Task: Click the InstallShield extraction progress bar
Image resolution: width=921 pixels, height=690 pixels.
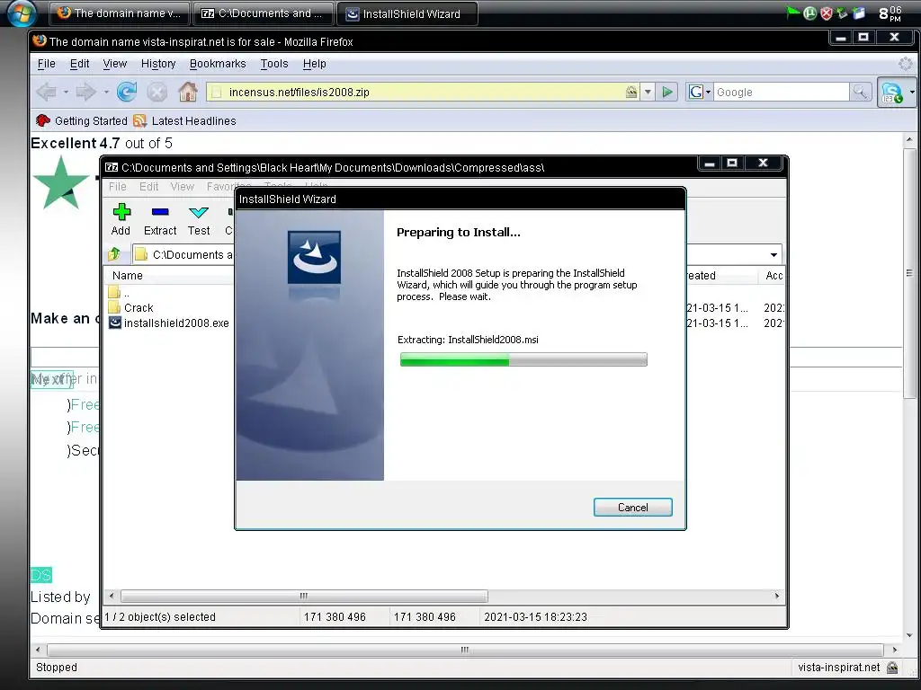Action: pyautogui.click(x=523, y=359)
